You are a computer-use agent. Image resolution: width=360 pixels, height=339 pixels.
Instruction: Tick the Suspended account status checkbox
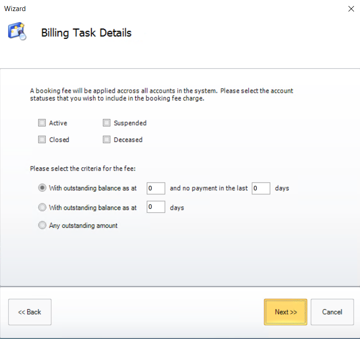[x=107, y=123]
